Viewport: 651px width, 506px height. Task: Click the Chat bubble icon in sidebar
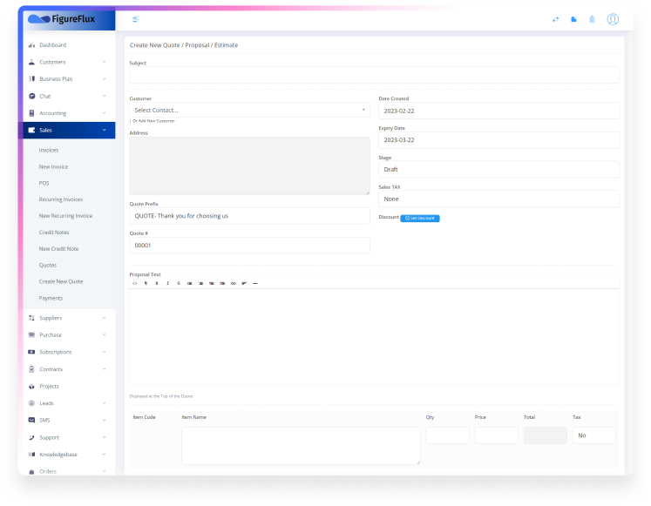(x=32, y=96)
